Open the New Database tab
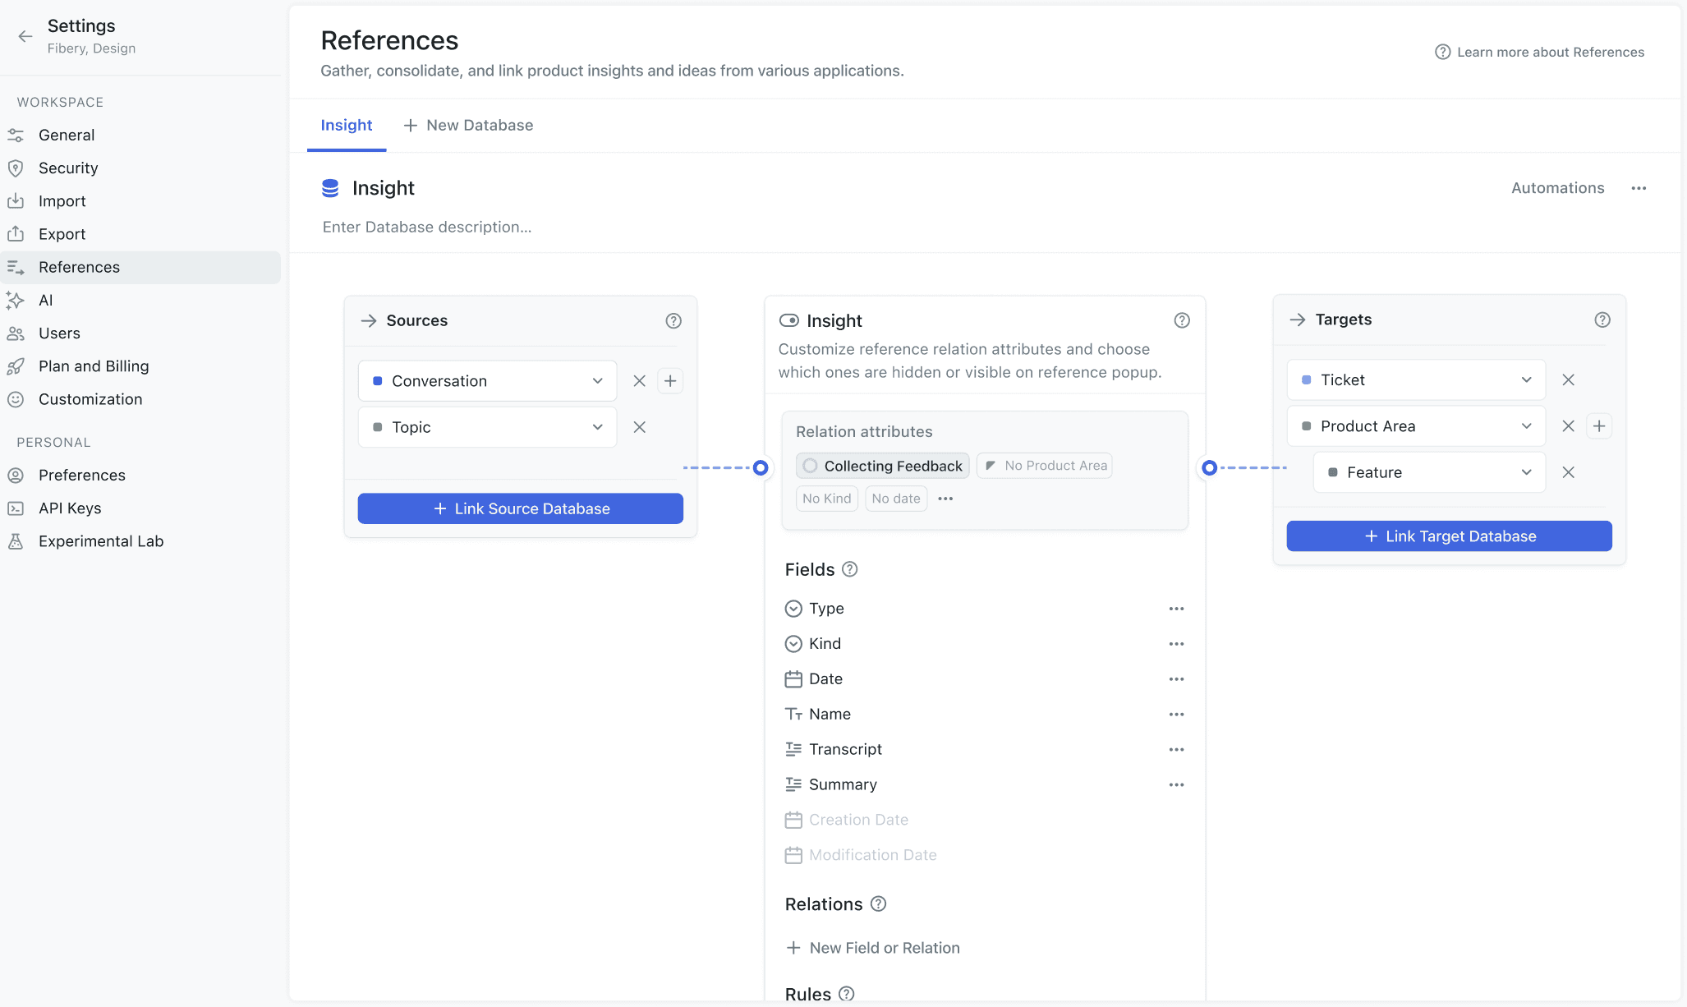Image resolution: width=1687 pixels, height=1007 pixels. [468, 126]
